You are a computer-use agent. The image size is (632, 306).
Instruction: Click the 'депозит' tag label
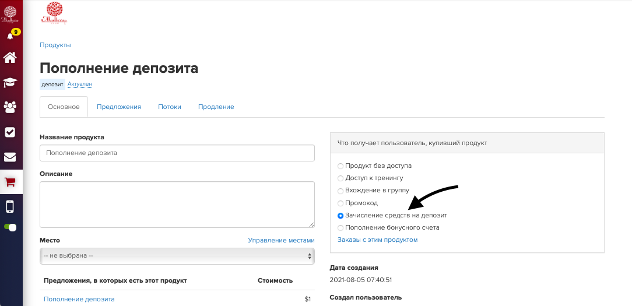coord(52,85)
